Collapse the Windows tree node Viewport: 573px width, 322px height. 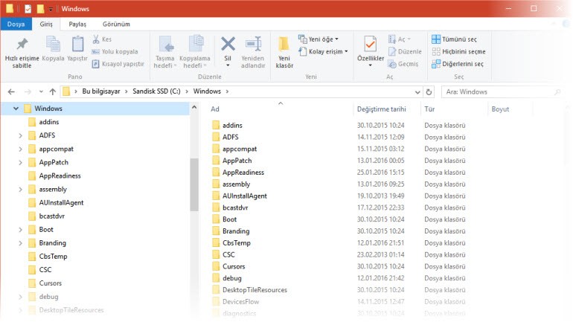16,109
